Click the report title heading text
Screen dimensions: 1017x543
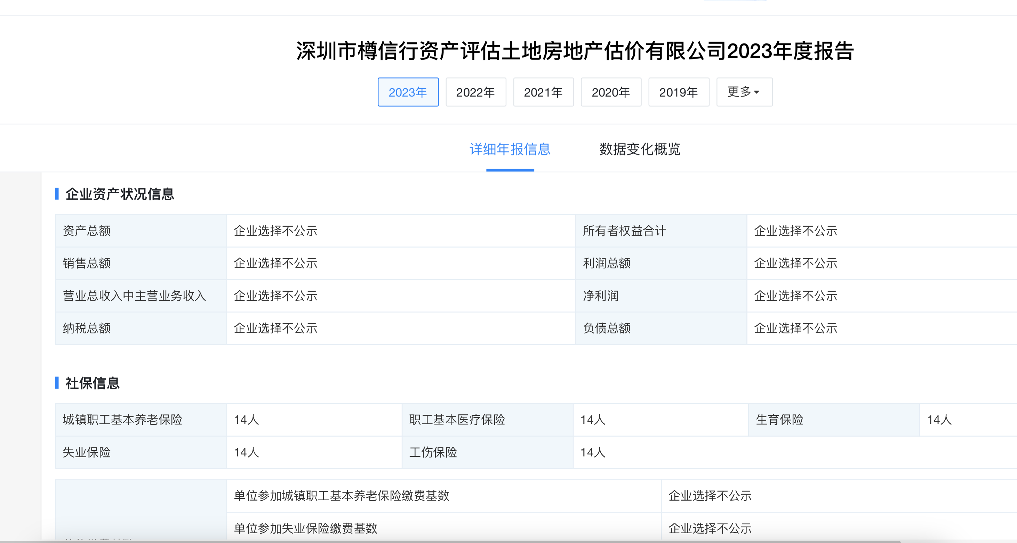[x=575, y=51]
